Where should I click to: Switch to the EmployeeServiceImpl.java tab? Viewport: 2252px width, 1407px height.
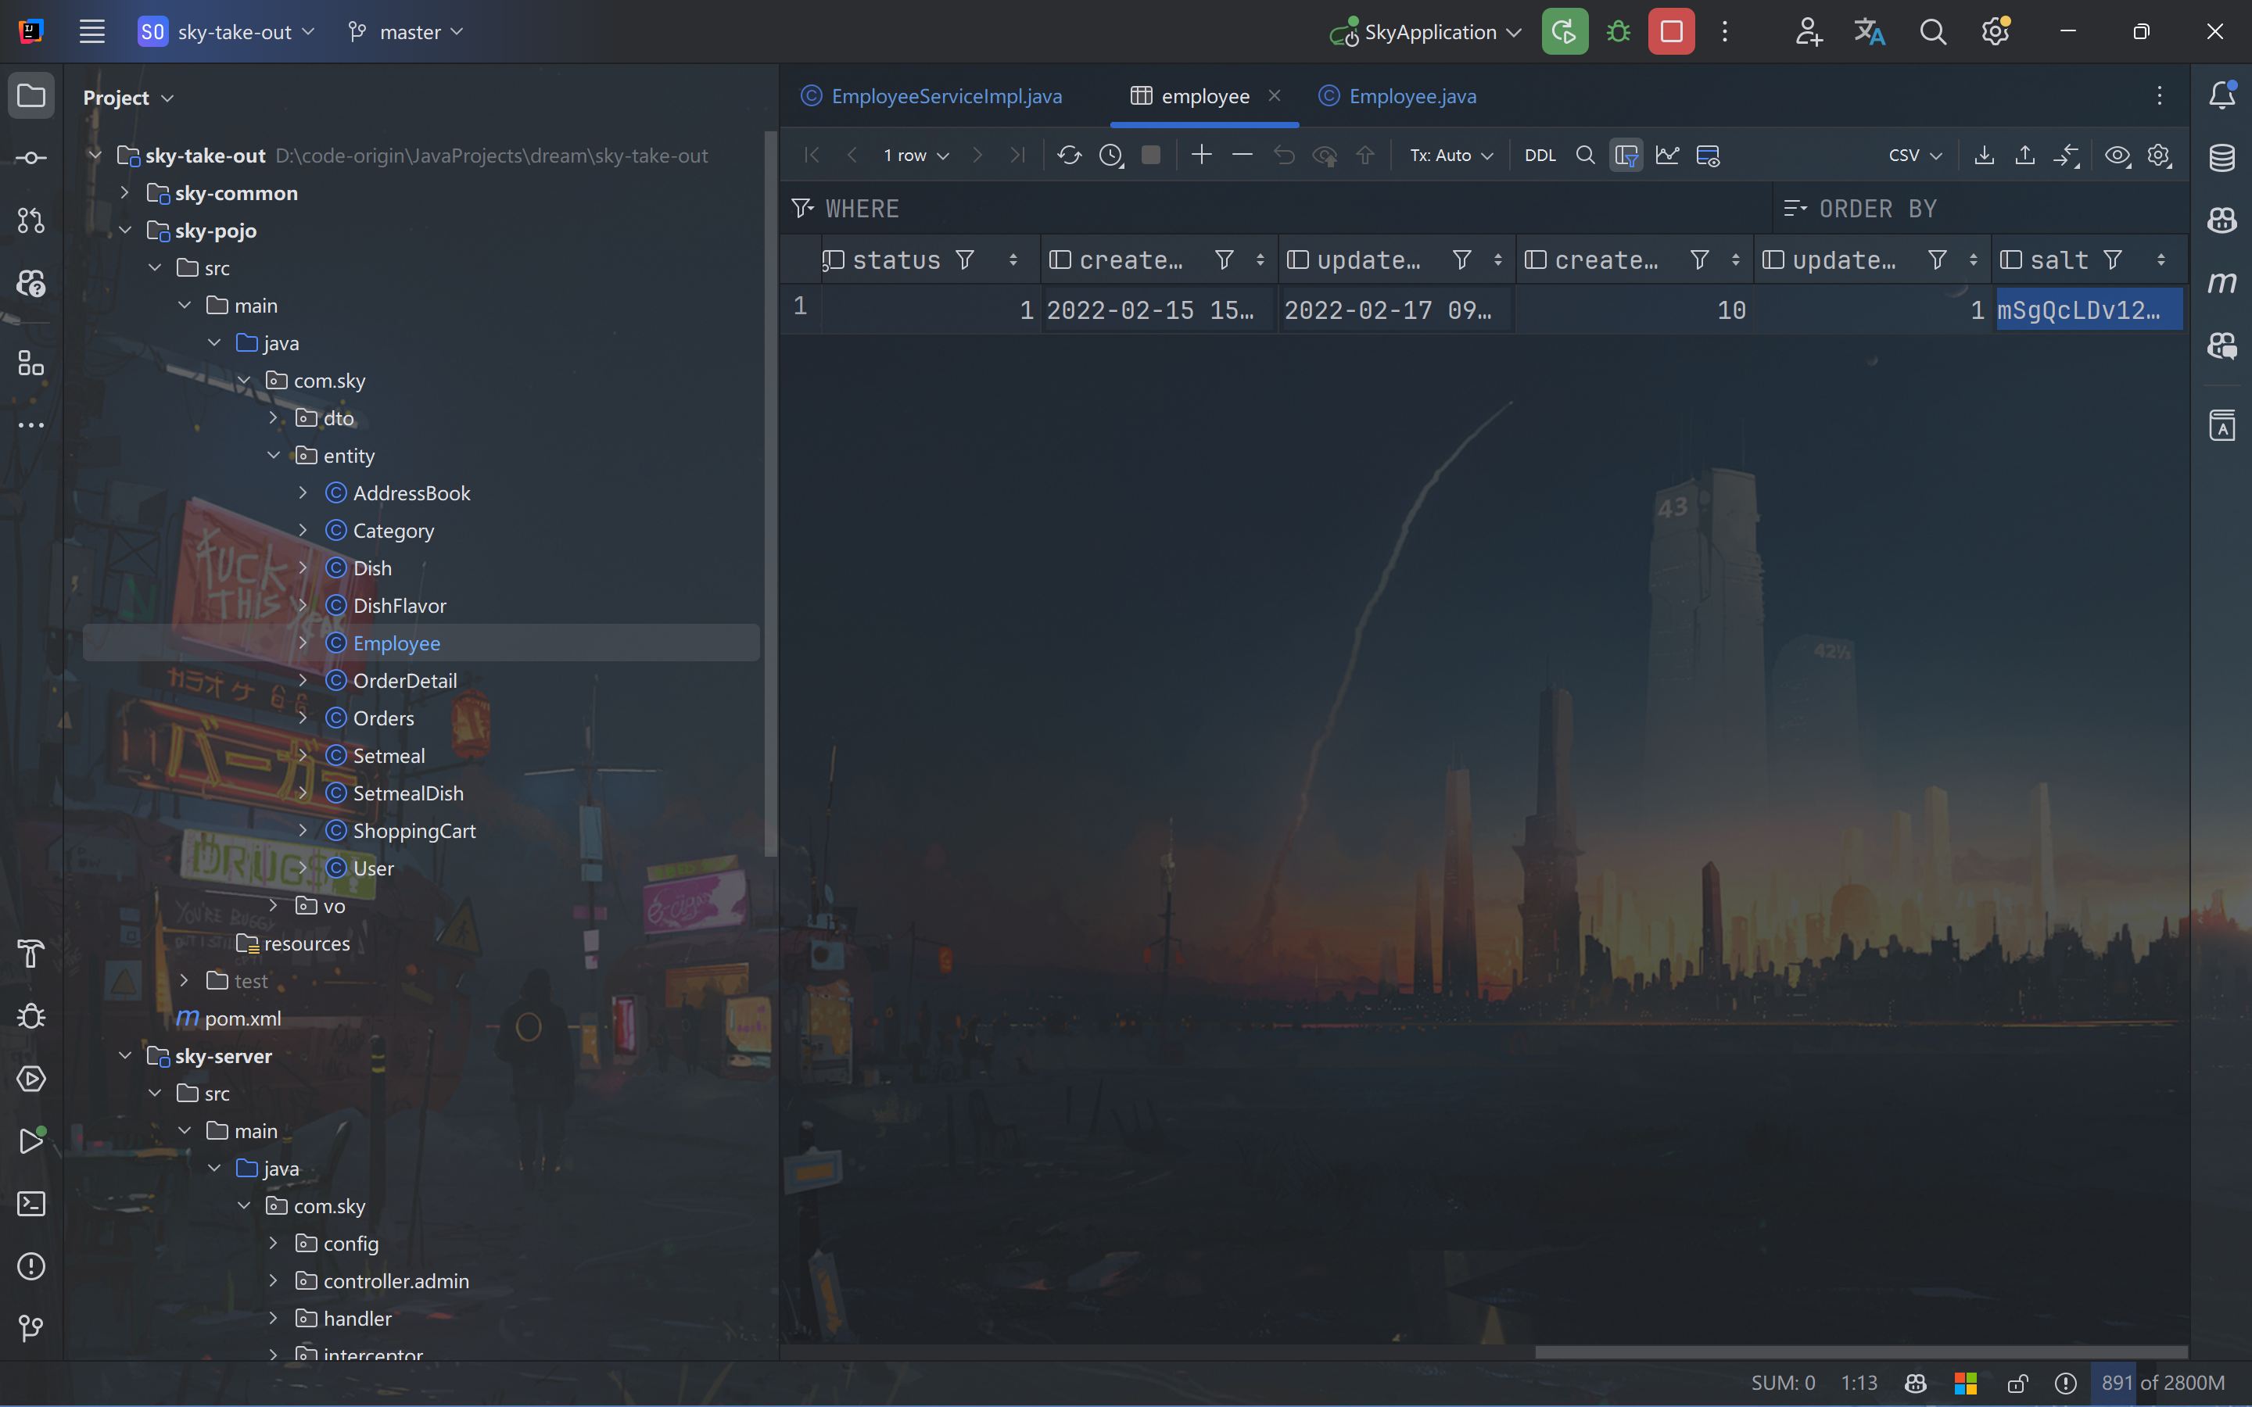coord(945,96)
